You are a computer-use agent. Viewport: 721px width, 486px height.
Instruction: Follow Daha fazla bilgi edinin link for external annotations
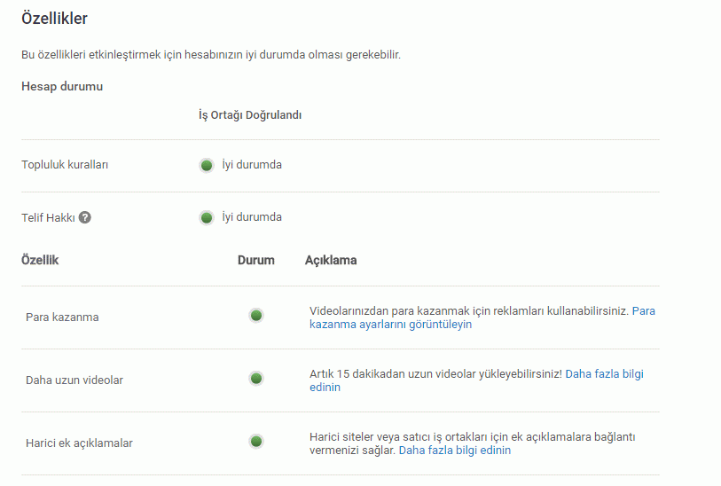455,451
